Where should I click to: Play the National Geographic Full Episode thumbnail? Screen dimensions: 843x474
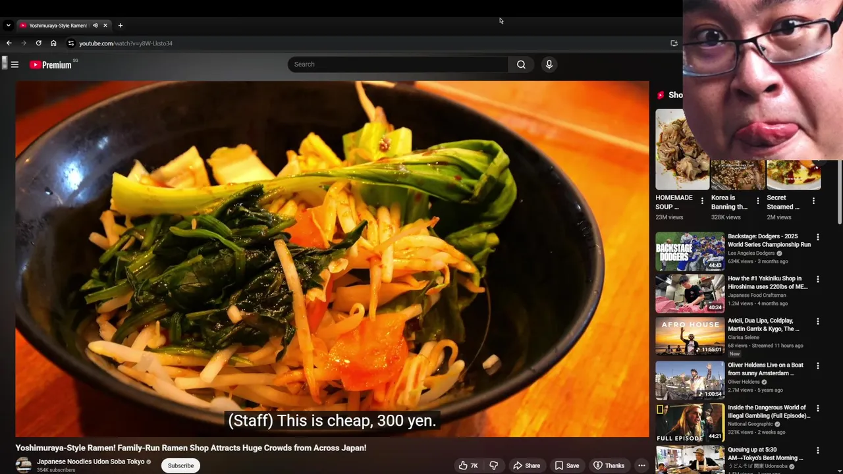tap(690, 423)
